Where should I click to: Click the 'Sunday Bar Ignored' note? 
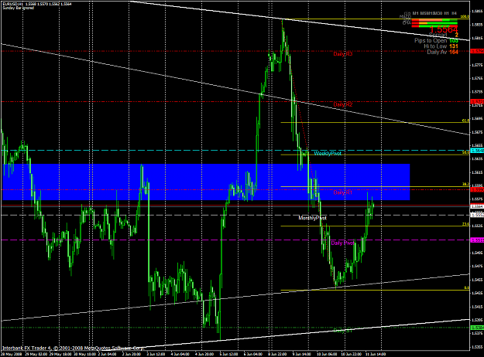[19, 8]
